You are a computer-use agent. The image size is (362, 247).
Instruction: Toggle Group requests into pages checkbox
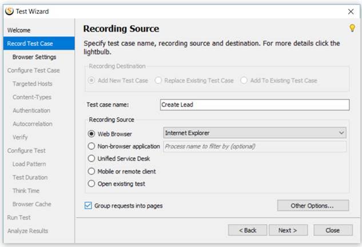coord(88,205)
